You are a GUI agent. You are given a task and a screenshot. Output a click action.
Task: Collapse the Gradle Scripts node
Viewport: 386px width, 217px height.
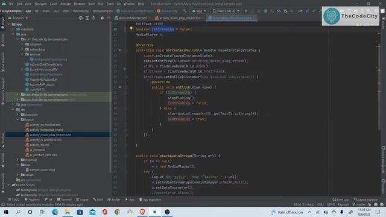[x=8, y=185]
